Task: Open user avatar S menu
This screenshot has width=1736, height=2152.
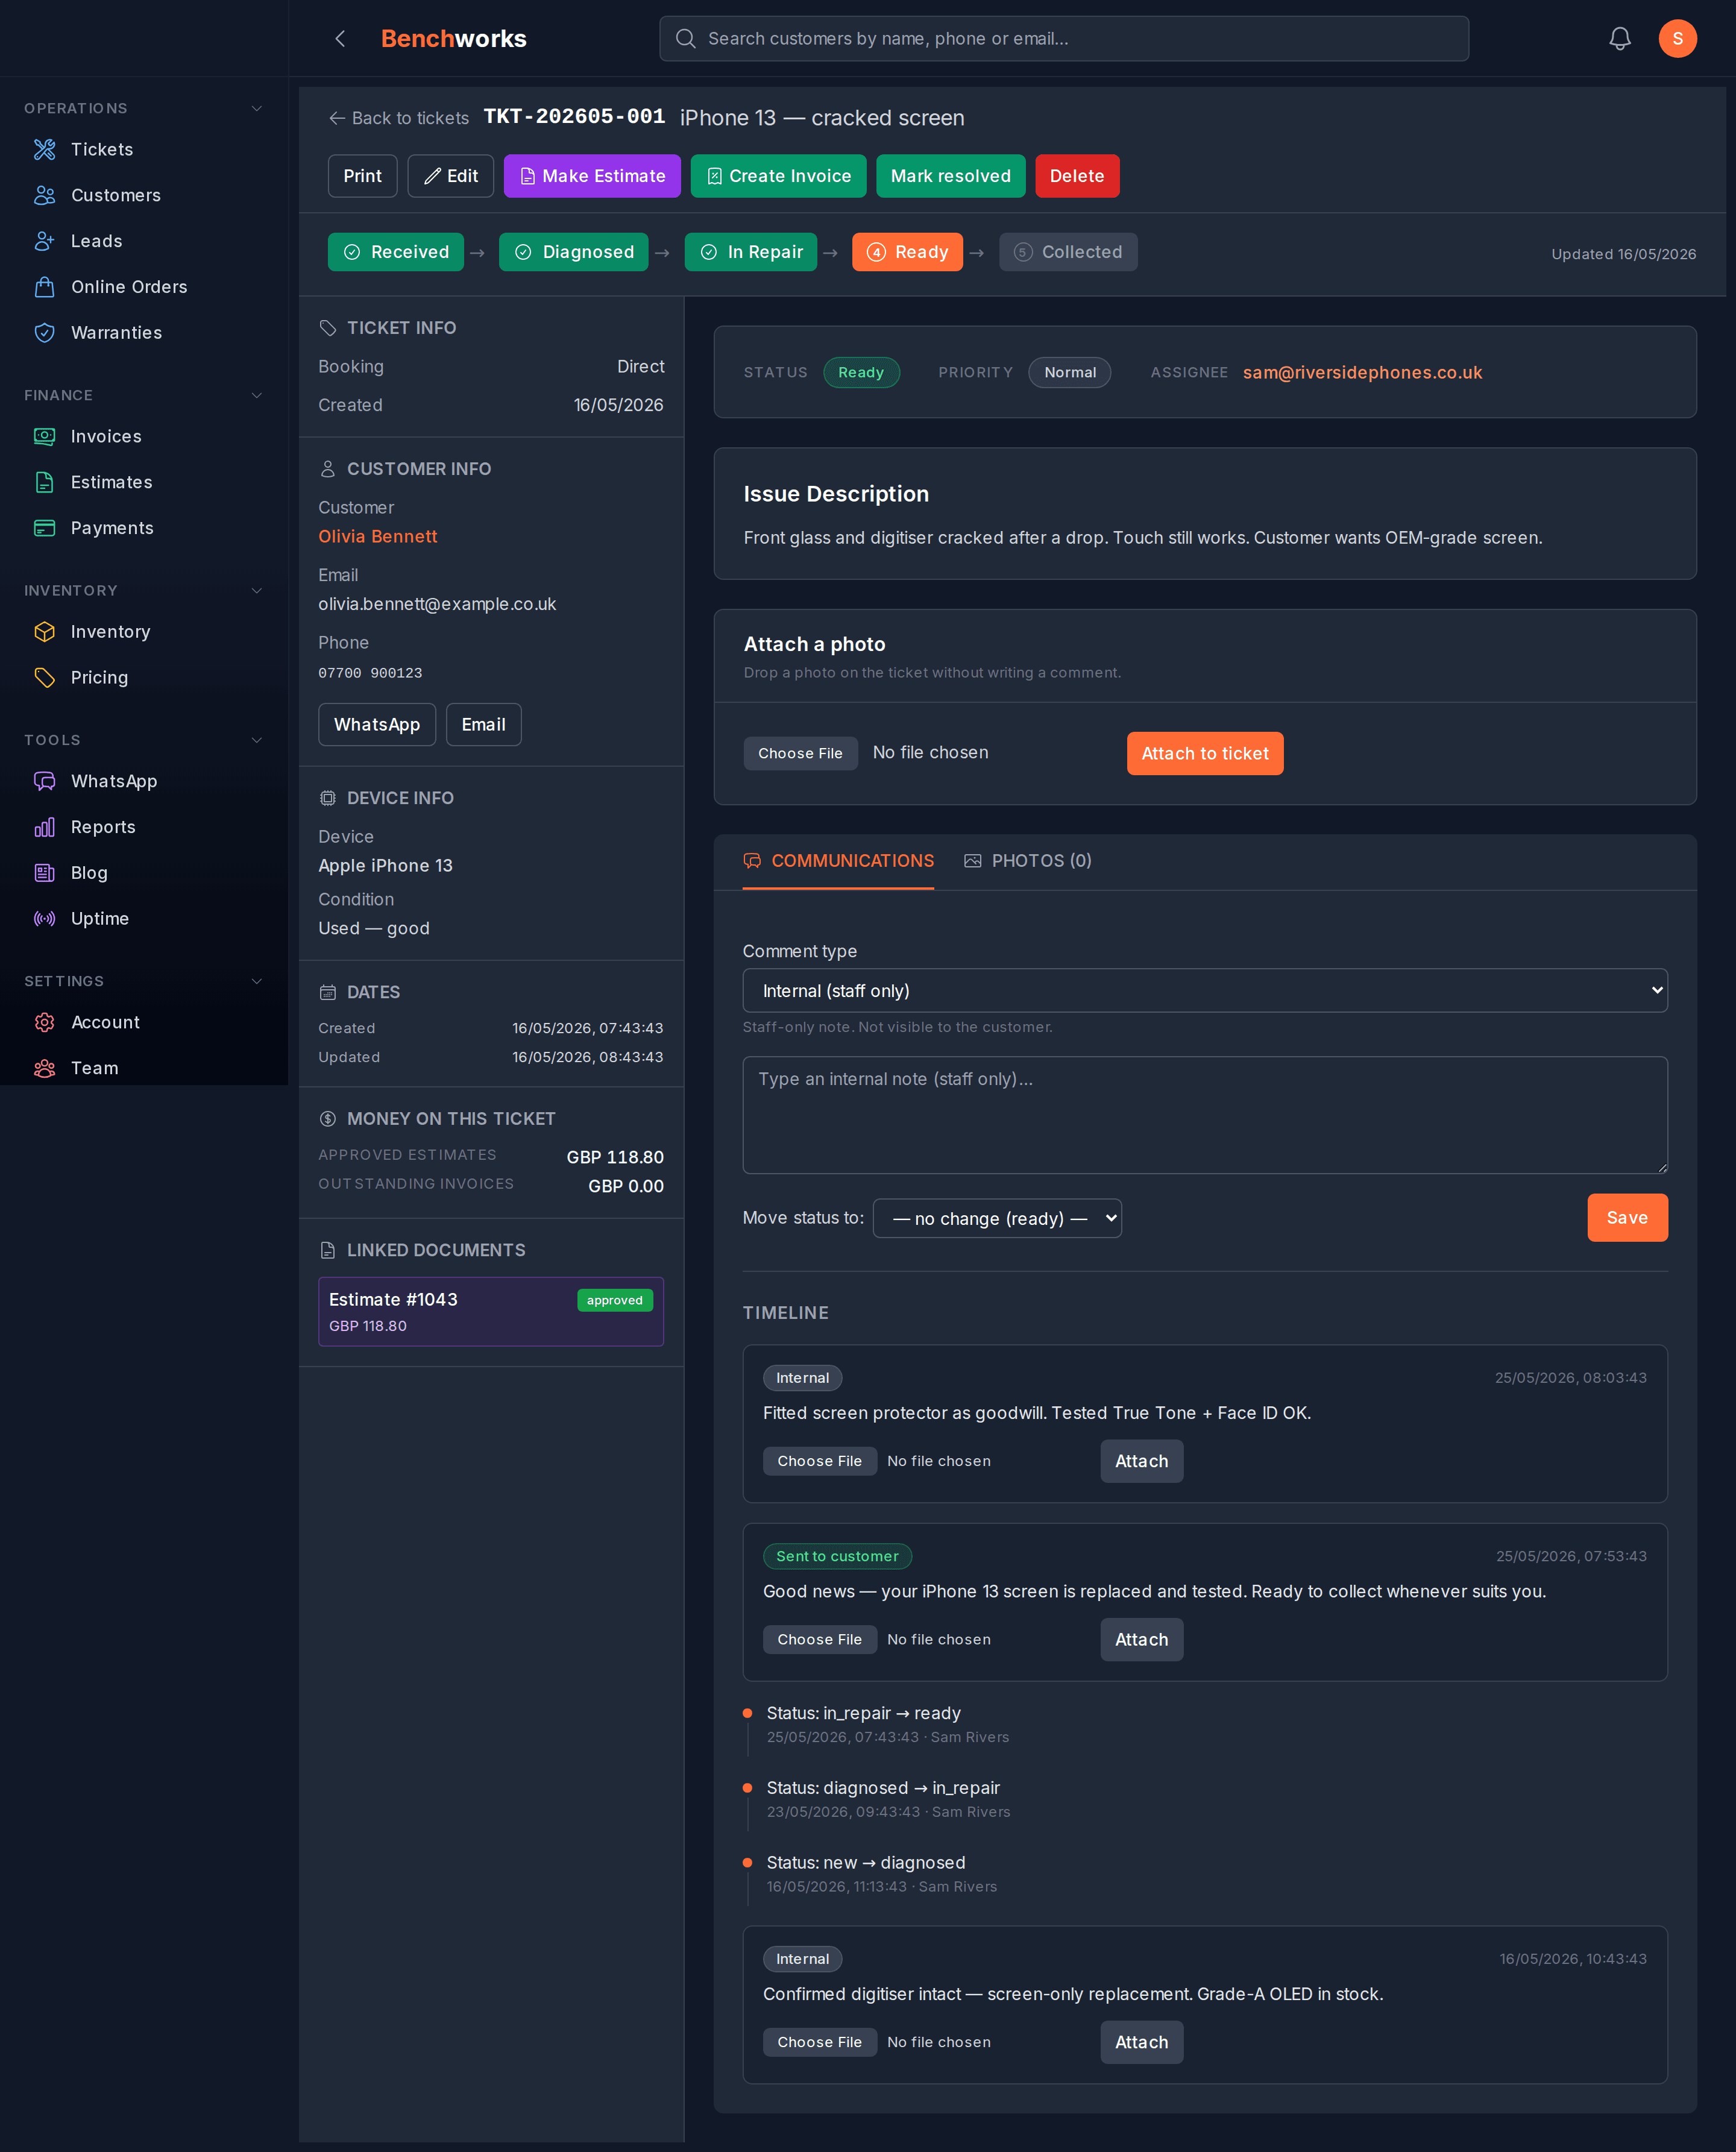Action: pos(1677,39)
